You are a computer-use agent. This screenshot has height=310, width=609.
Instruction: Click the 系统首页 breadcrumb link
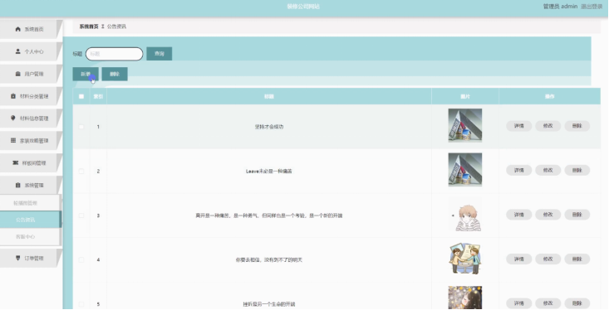(89, 27)
